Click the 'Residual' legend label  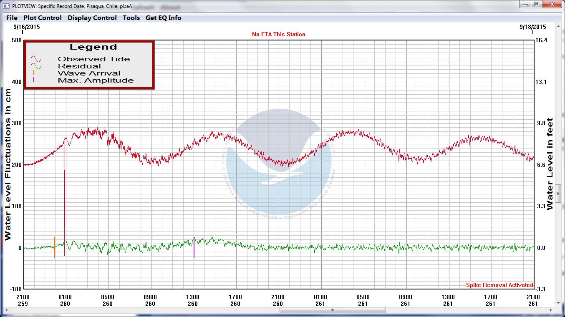coord(79,66)
